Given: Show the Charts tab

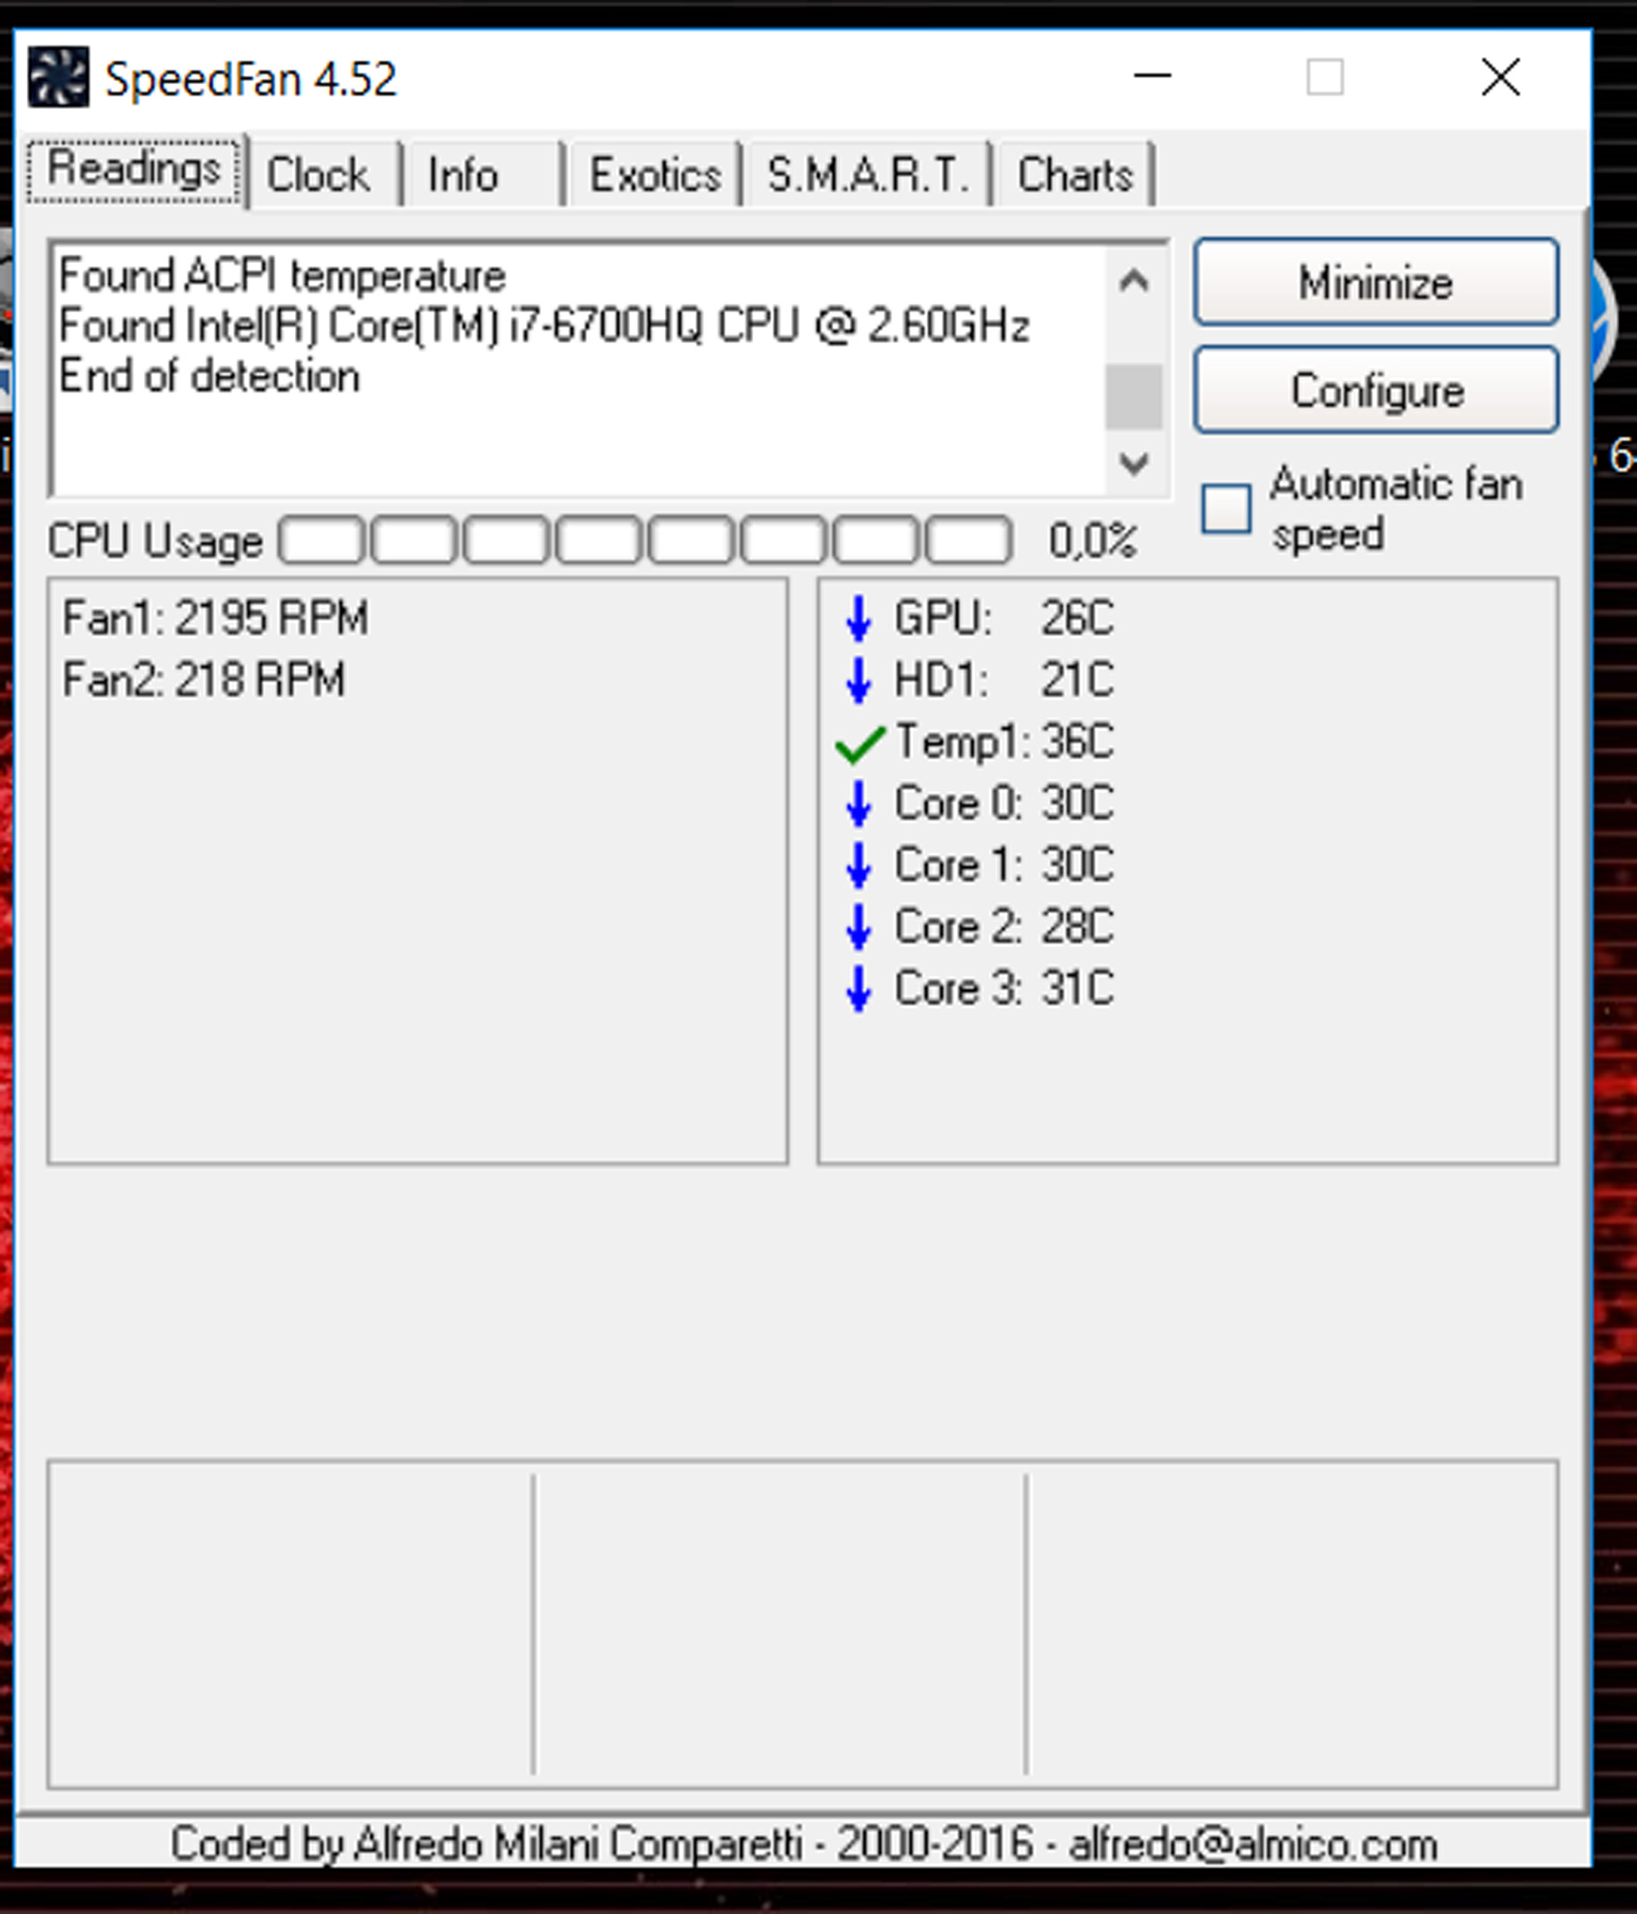Looking at the screenshot, I should [1074, 174].
